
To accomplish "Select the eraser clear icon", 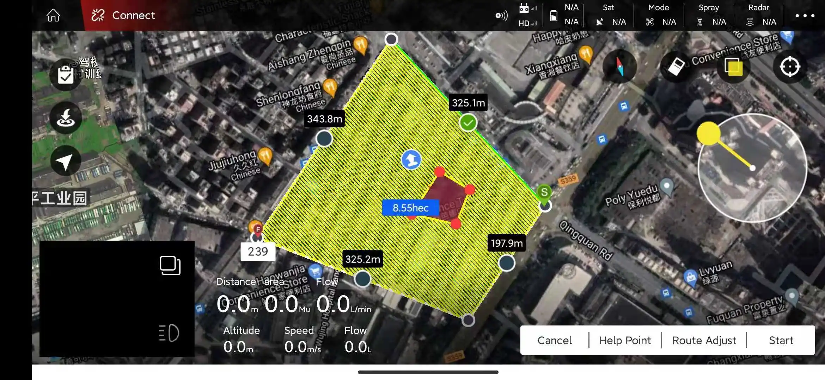I will (676, 66).
